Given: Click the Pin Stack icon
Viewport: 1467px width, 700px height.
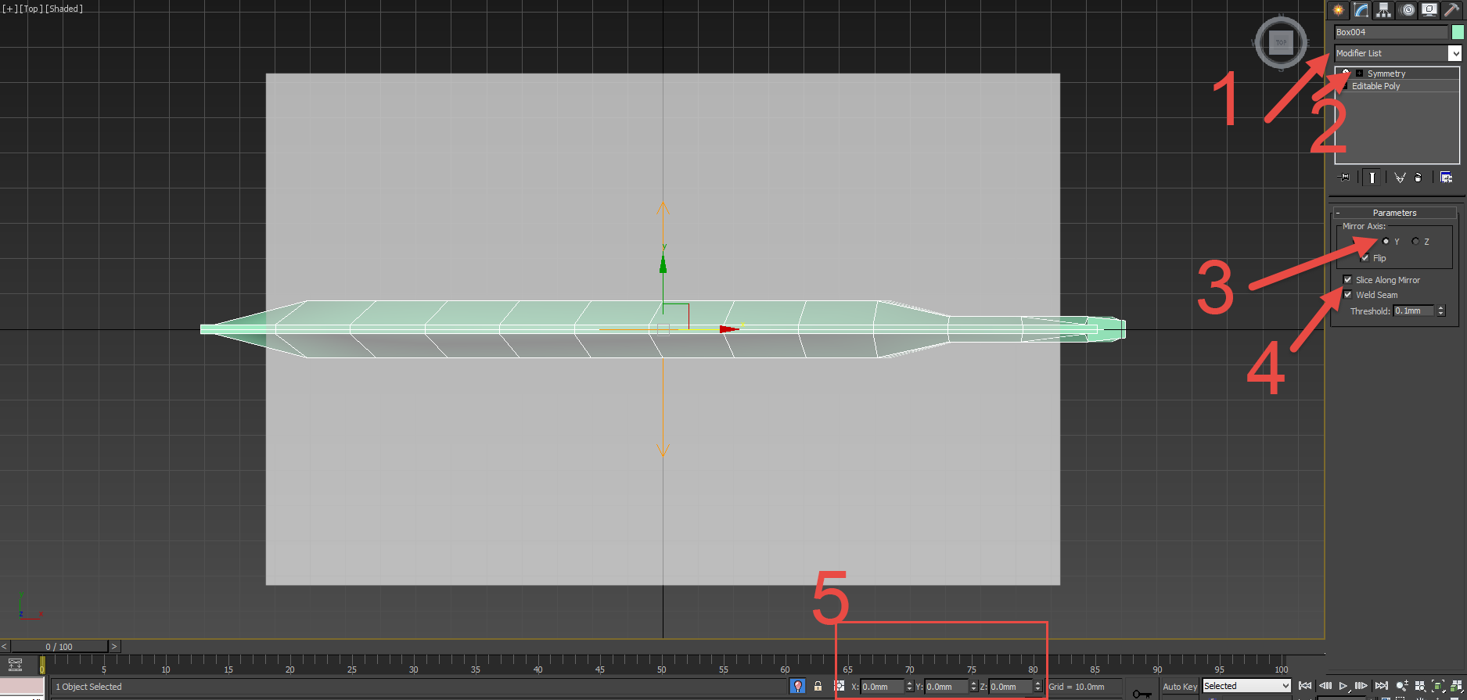Looking at the screenshot, I should (1345, 178).
